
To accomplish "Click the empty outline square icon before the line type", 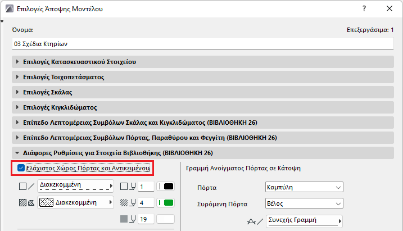I will coord(22,186).
